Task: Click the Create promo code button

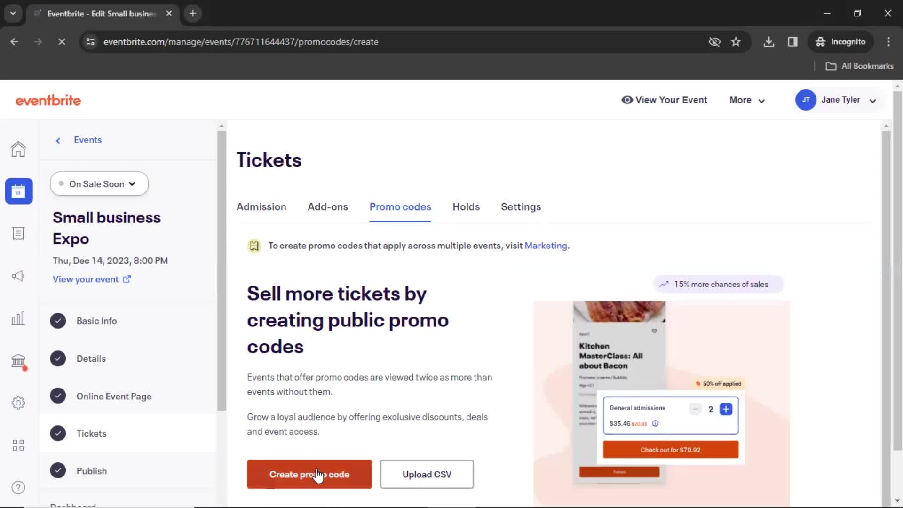Action: tap(309, 474)
